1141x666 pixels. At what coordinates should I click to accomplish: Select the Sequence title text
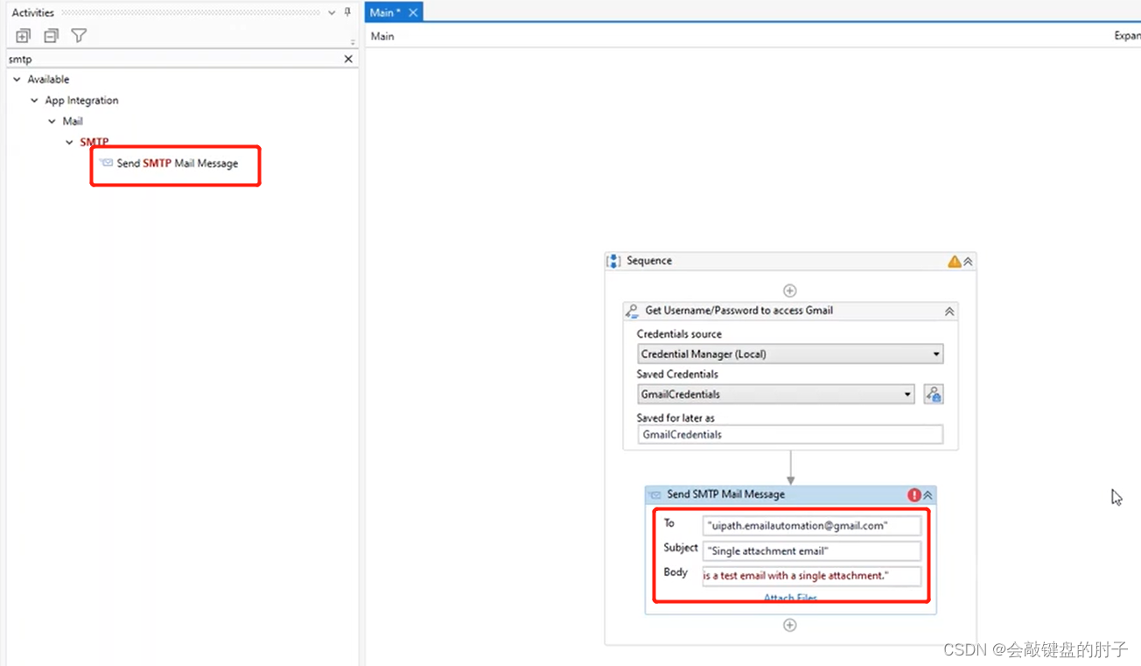coord(649,261)
